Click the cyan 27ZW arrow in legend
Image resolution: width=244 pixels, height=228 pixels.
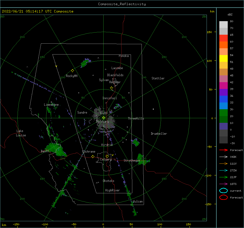coord(223,171)
